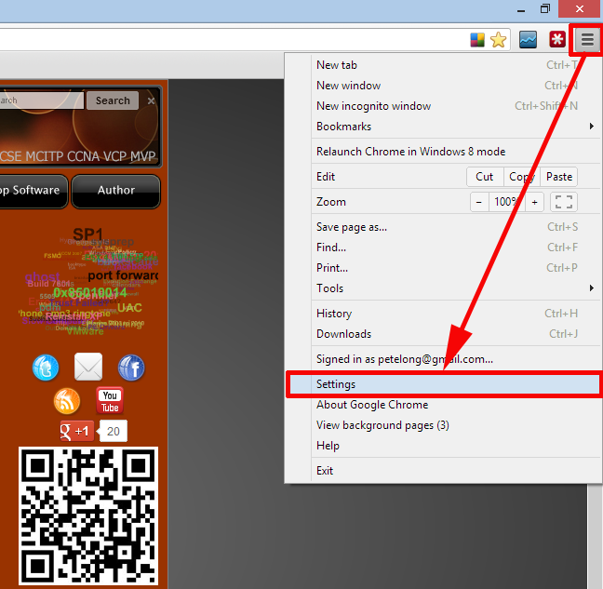Click the envelope email icon
This screenshot has width=603, height=589.
(x=88, y=367)
